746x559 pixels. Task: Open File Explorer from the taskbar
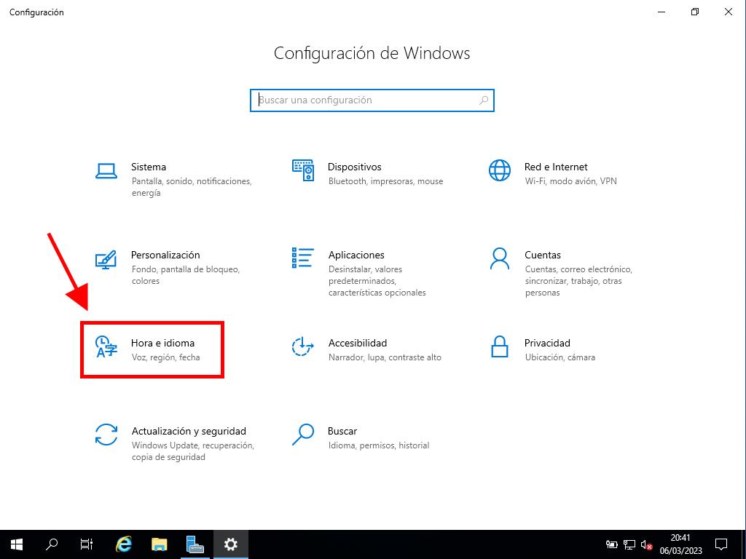click(160, 544)
